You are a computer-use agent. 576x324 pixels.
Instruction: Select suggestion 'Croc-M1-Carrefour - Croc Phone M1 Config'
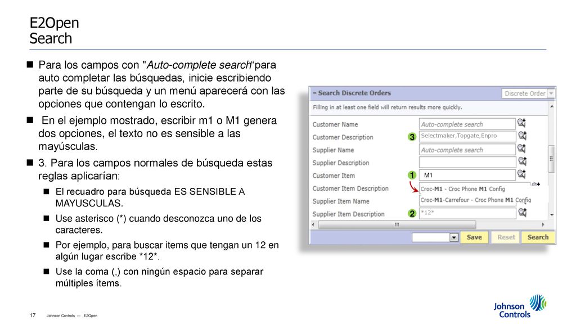coord(476,200)
